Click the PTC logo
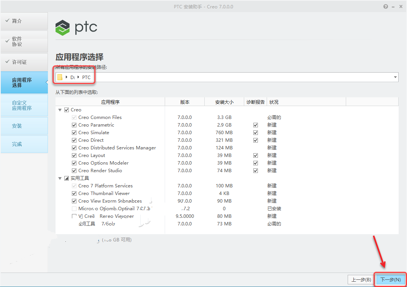The image size is (407, 287). 76,27
